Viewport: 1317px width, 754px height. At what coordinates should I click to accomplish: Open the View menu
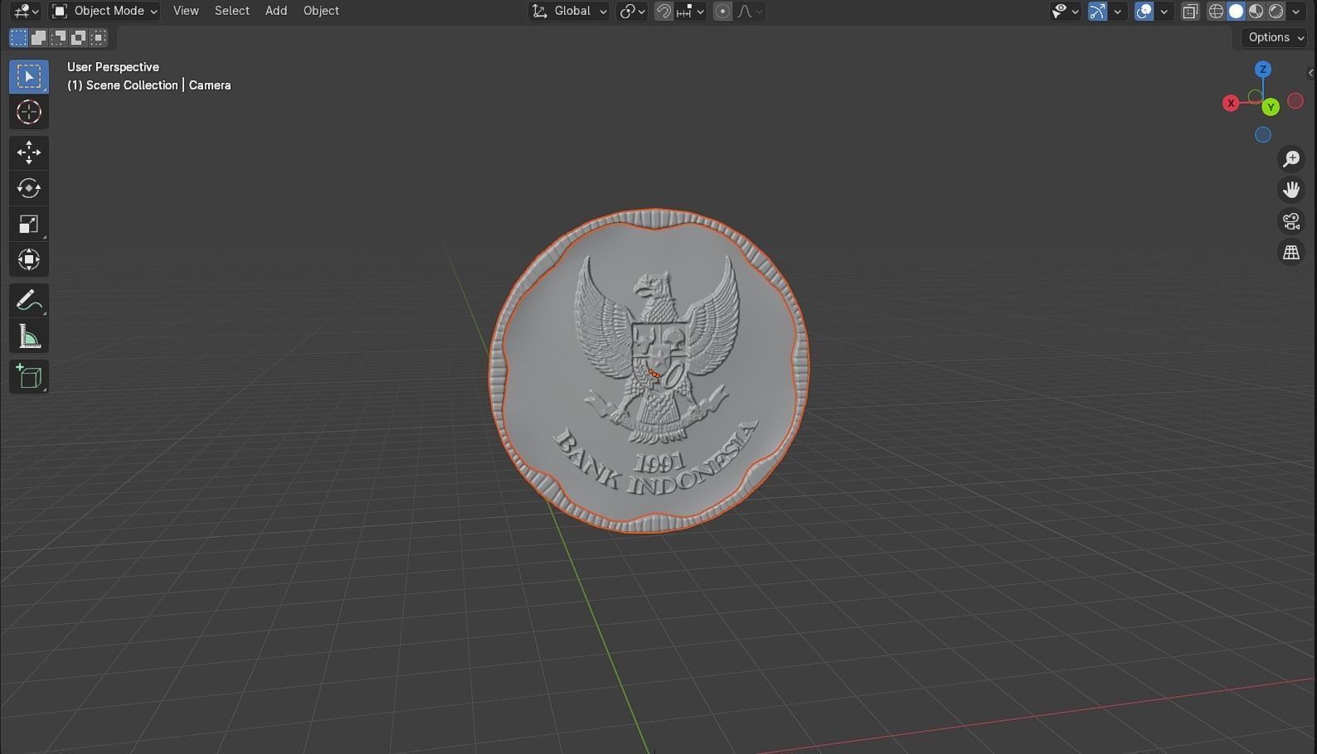point(186,12)
